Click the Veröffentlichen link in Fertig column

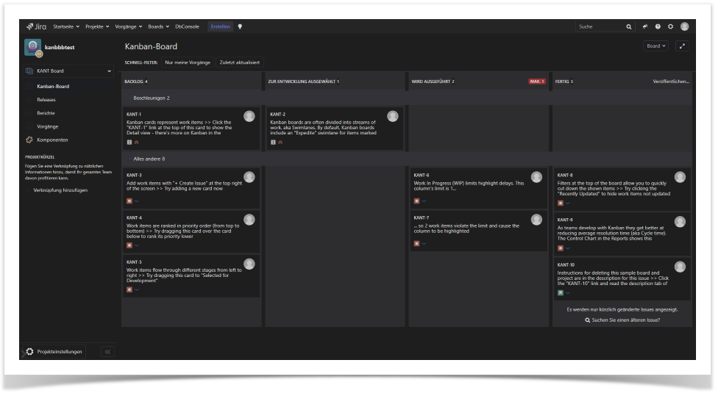(x=671, y=82)
